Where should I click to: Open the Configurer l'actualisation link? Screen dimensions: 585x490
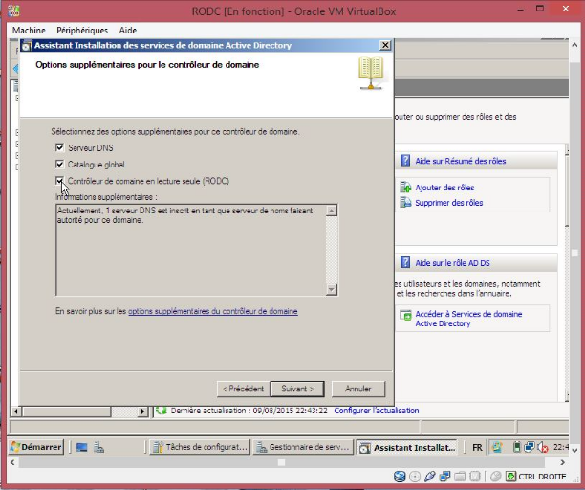[x=376, y=411]
